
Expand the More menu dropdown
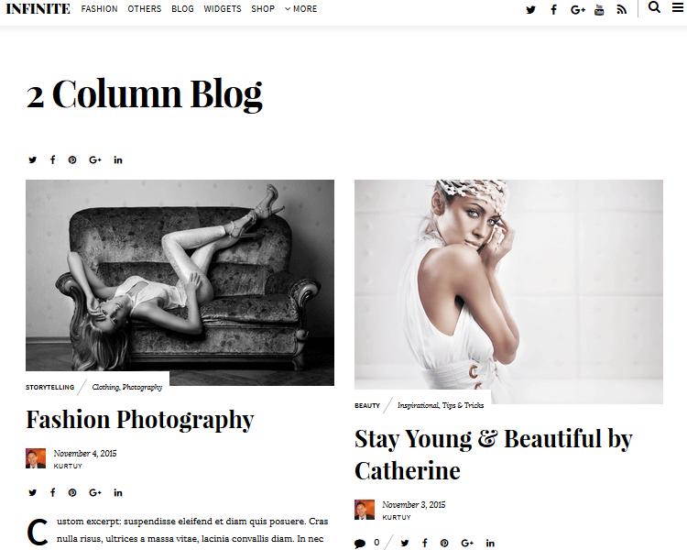(x=301, y=9)
